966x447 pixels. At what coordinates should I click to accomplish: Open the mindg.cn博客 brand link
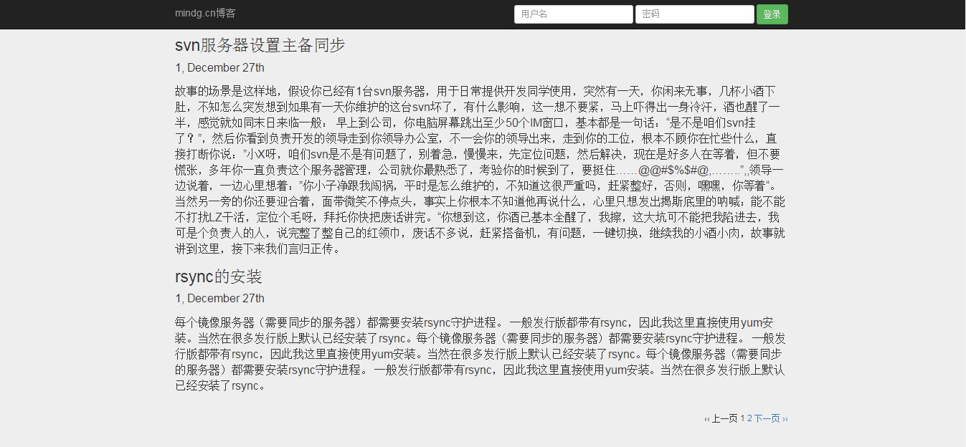point(205,14)
